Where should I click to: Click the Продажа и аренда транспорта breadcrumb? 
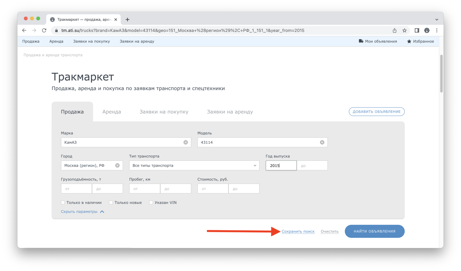(x=53, y=55)
